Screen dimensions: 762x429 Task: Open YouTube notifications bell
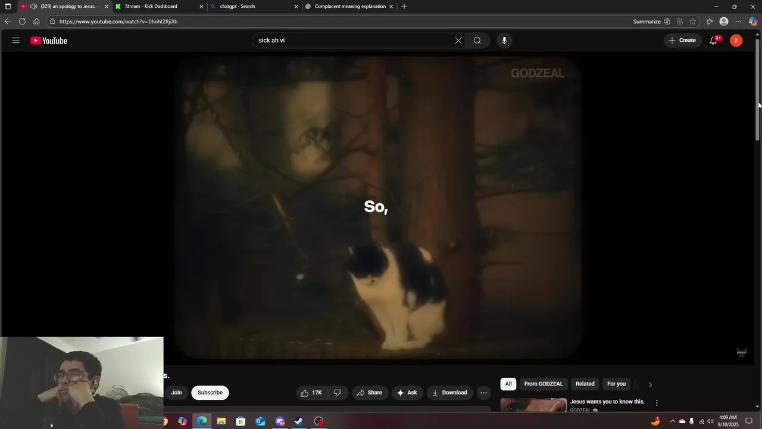tap(713, 41)
